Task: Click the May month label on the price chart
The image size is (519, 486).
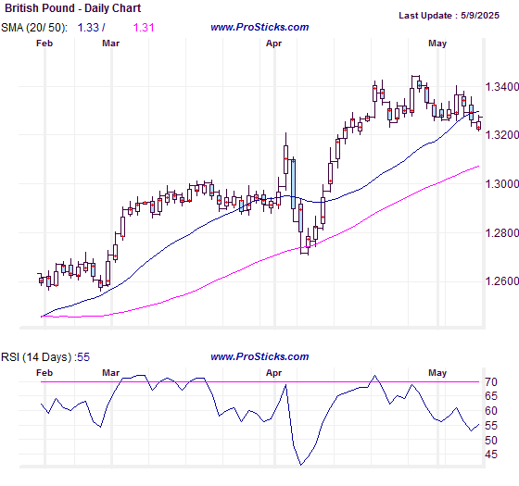Action: click(x=437, y=44)
